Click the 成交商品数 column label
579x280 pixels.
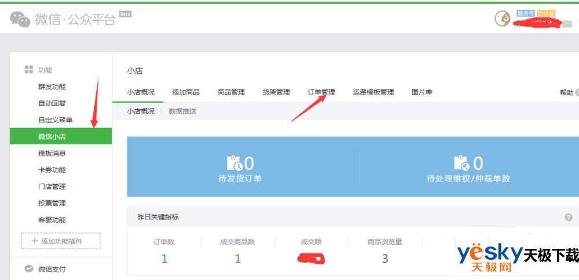click(x=237, y=242)
